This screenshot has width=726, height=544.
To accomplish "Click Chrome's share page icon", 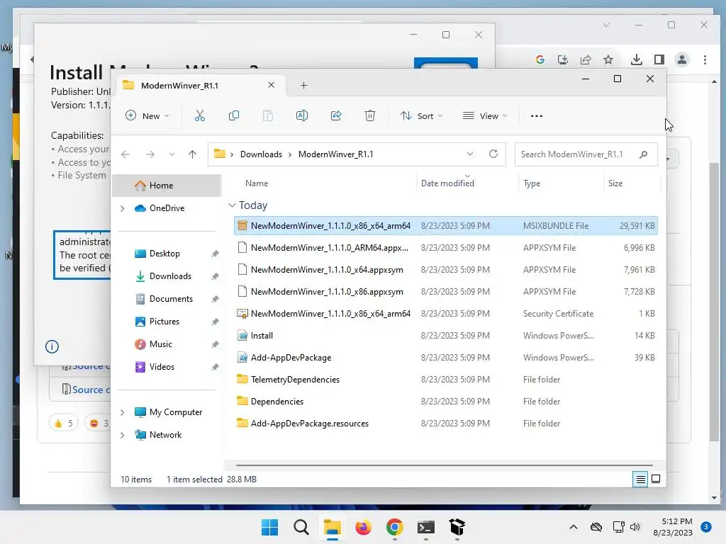I will click(x=586, y=59).
